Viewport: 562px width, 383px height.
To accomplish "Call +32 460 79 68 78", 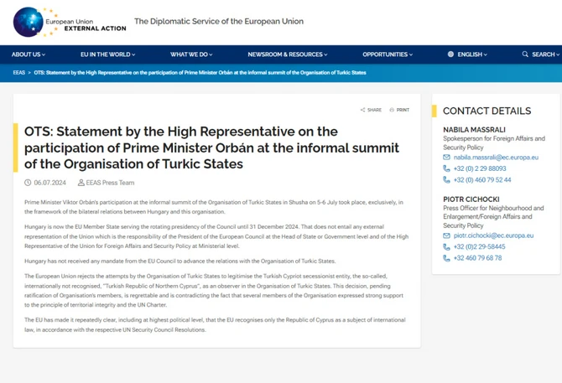I will click(477, 258).
